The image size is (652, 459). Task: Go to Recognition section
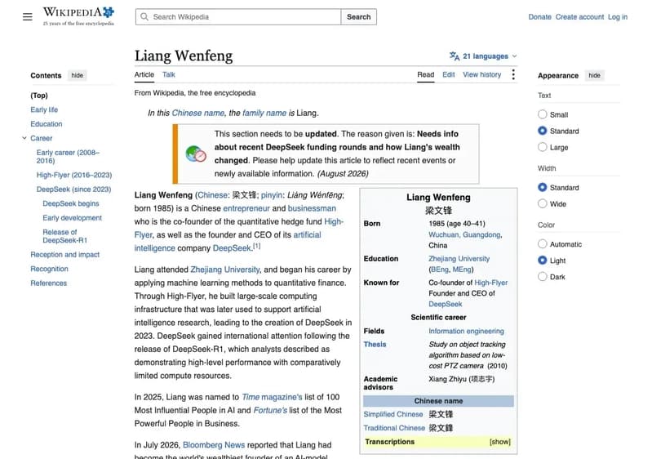[x=49, y=269]
